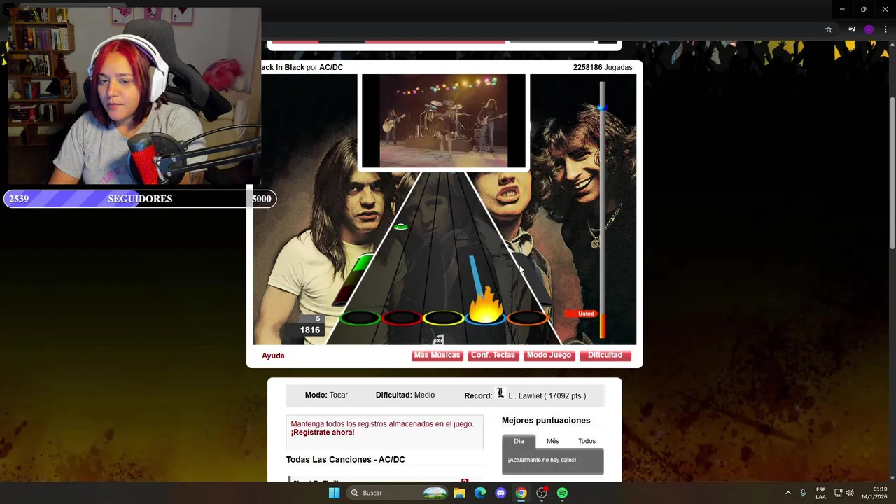This screenshot has width=896, height=504.
Task: Open the Dificultad button
Action: 605,355
